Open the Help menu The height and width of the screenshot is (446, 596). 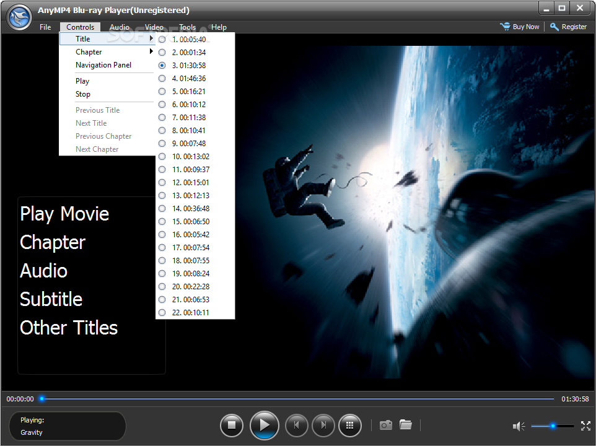(x=219, y=27)
